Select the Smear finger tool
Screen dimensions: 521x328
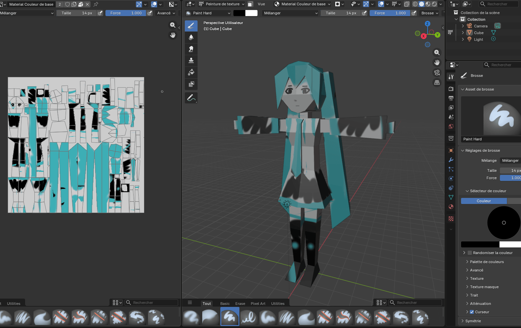(191, 49)
